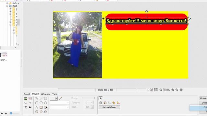Adjust the Овал value spinner arrows

tap(92, 107)
